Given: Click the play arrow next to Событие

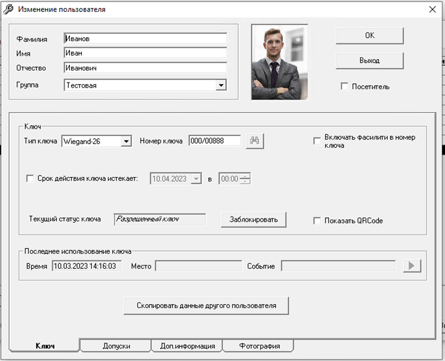Looking at the screenshot, I should (x=412, y=266).
